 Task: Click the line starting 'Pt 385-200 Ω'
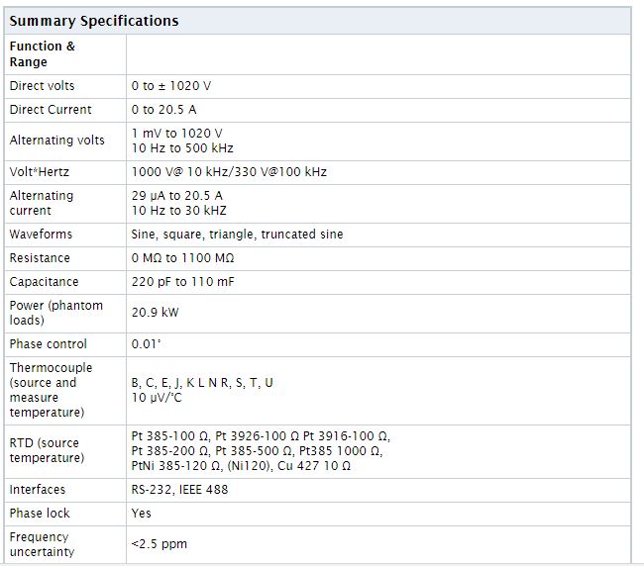(x=258, y=451)
